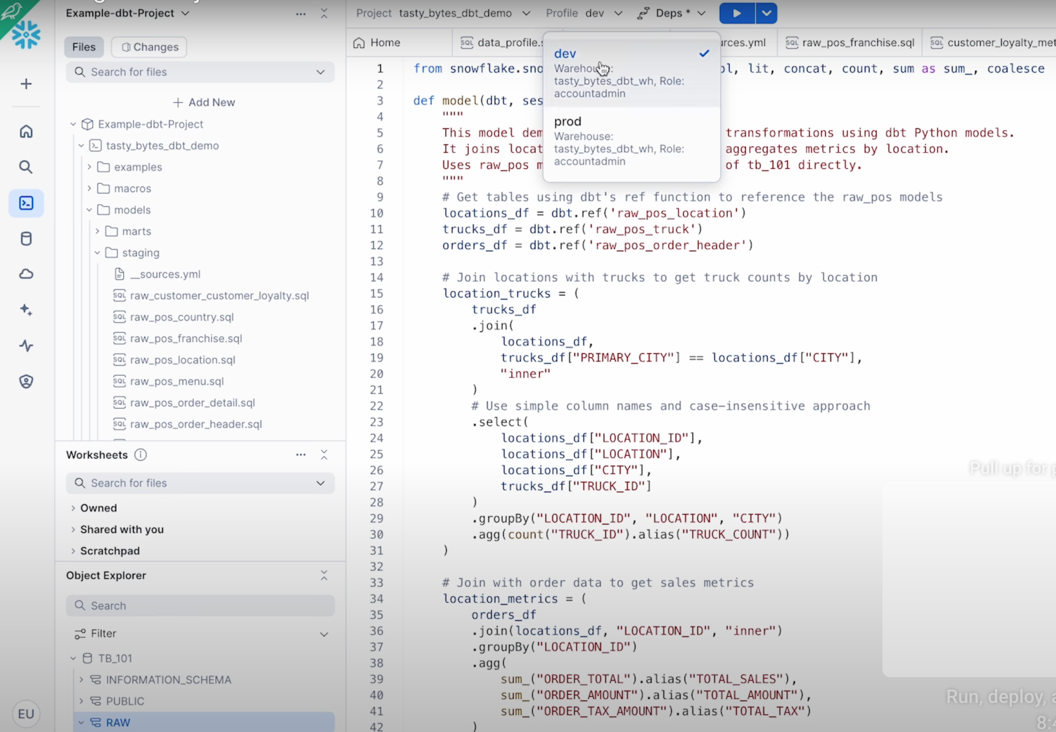Open the Admin shield sidebar icon
This screenshot has height=732, width=1056.
(26, 381)
